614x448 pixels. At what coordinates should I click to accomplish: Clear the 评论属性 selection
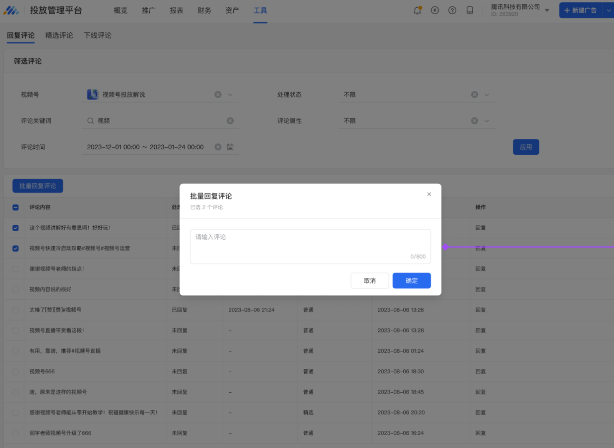475,121
